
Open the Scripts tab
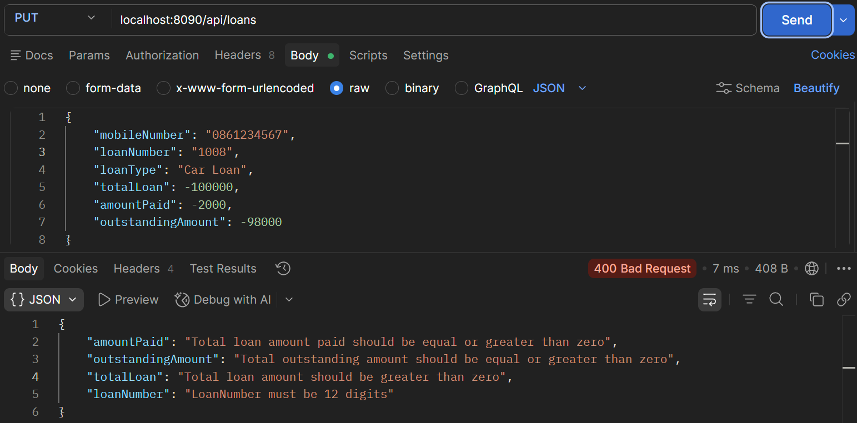pos(368,56)
